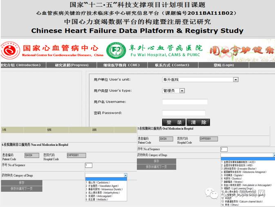Image resolution: width=275 pixels, height=207 pixels.
Task: Open the Login menu item
Action: tap(224, 65)
